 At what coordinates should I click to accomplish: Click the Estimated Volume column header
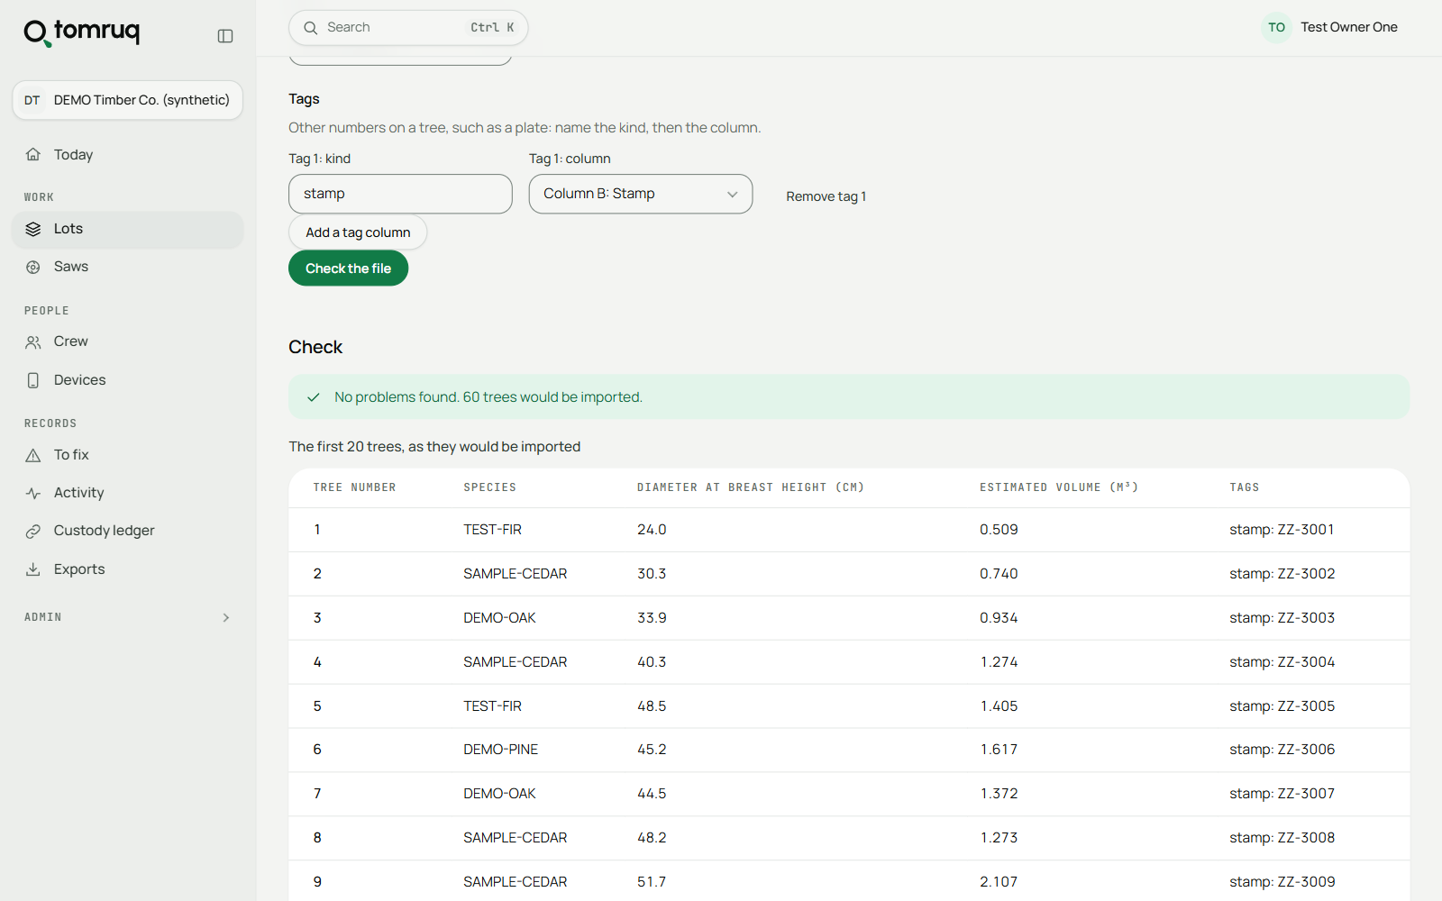click(1058, 487)
